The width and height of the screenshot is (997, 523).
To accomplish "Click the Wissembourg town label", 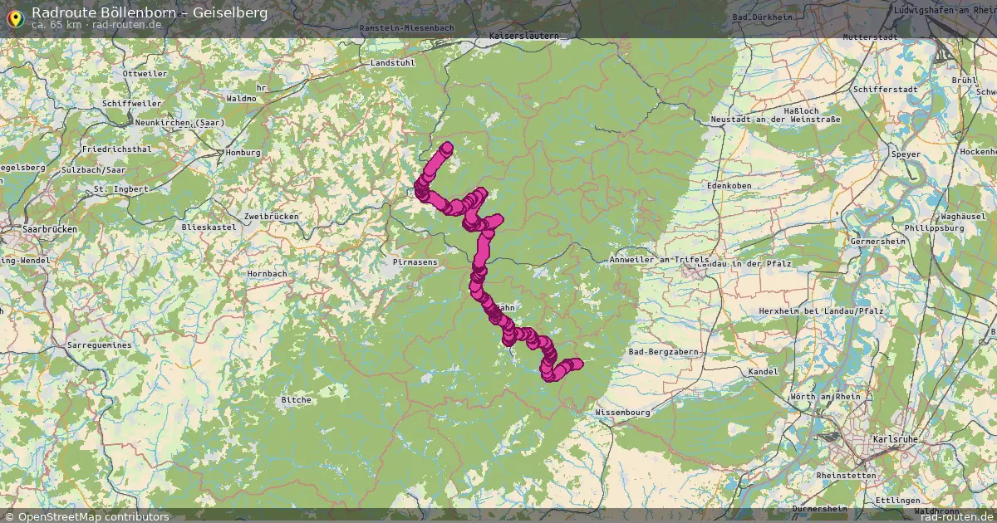I will click(621, 412).
